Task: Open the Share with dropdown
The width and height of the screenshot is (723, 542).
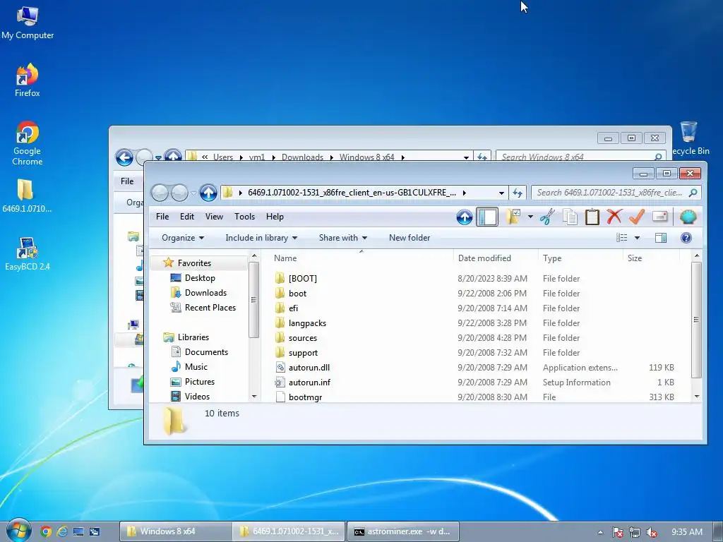Action: point(342,238)
